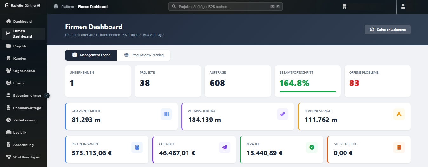This screenshot has width=428, height=167.
Task: Click the document icon on Rechnungswert card
Action: (x=137, y=147)
